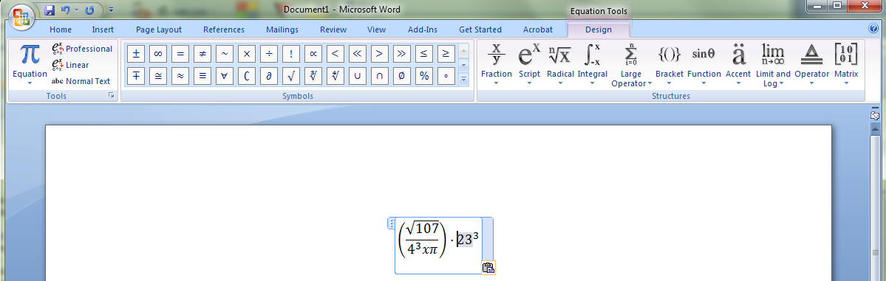Insert the tilde symbol

225,54
